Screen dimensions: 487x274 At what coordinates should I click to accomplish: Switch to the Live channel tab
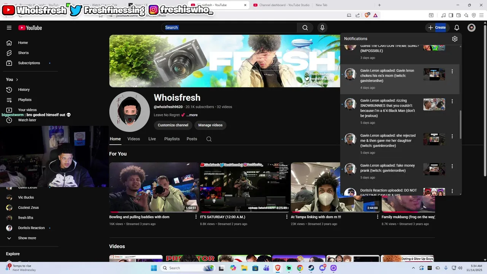coord(152,139)
